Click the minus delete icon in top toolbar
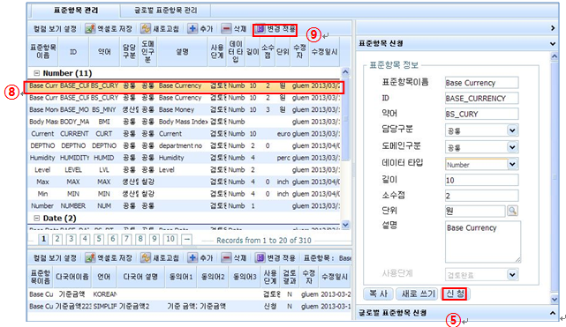The height and width of the screenshot is (327, 566). coord(226,29)
